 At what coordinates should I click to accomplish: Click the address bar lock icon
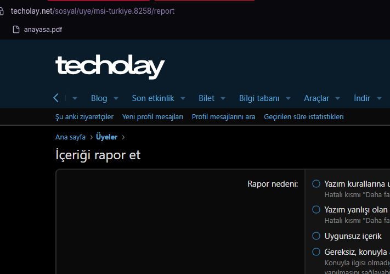click(2, 11)
